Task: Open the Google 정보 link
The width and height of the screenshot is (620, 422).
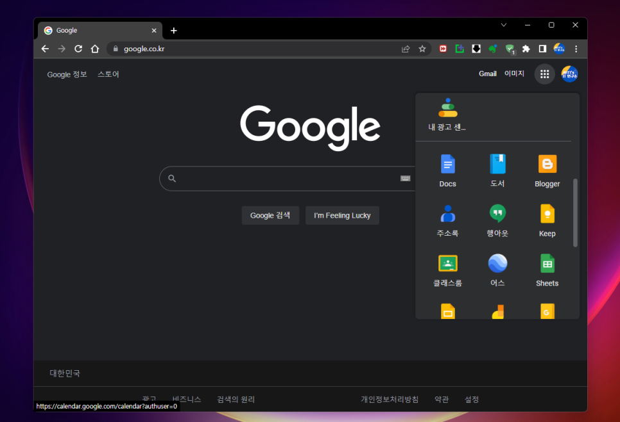Action: [67, 74]
